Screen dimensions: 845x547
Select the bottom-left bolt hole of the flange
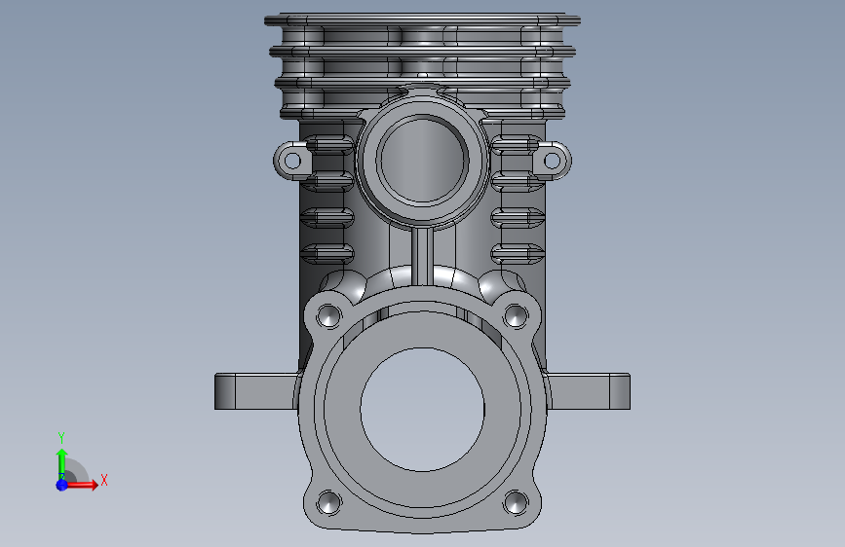pos(328,502)
